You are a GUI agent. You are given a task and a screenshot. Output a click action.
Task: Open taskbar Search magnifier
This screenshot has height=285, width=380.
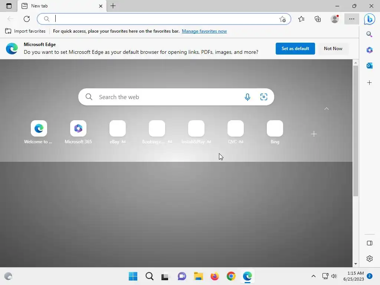[x=149, y=276]
